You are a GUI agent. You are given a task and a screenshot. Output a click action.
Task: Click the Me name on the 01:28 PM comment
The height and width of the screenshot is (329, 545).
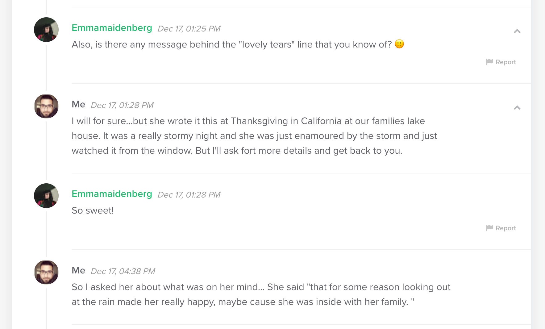(x=78, y=104)
